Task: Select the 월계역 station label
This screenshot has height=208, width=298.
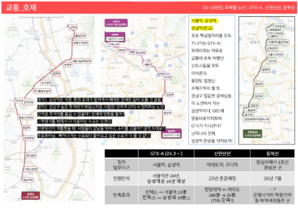Action: [56, 74]
